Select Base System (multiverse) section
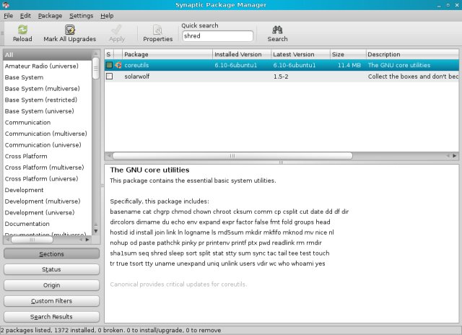 point(48,88)
